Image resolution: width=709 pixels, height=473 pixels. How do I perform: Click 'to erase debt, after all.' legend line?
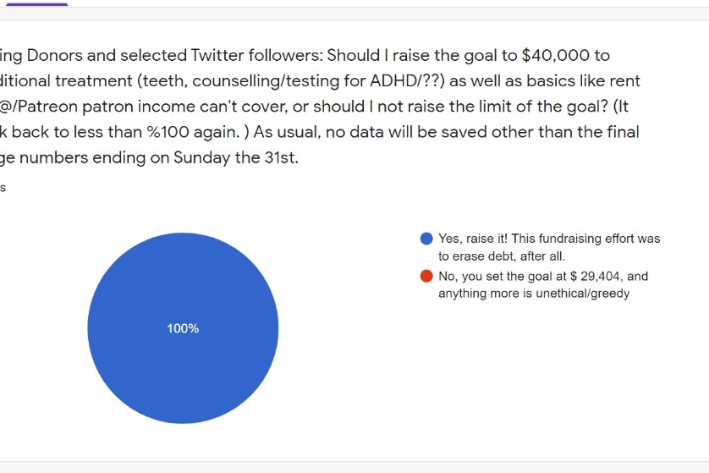coord(502,256)
